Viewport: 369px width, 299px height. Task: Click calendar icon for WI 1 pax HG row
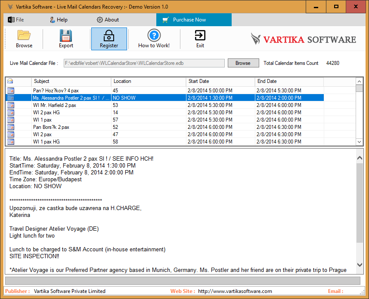click(11, 141)
